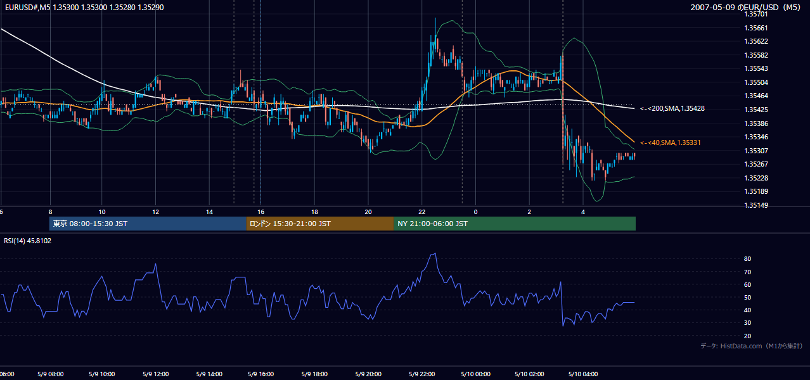Click price axis value 1.35307
Screen dimensions: 810x380
coord(757,151)
